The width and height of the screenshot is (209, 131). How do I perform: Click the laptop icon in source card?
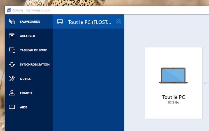[173, 75]
